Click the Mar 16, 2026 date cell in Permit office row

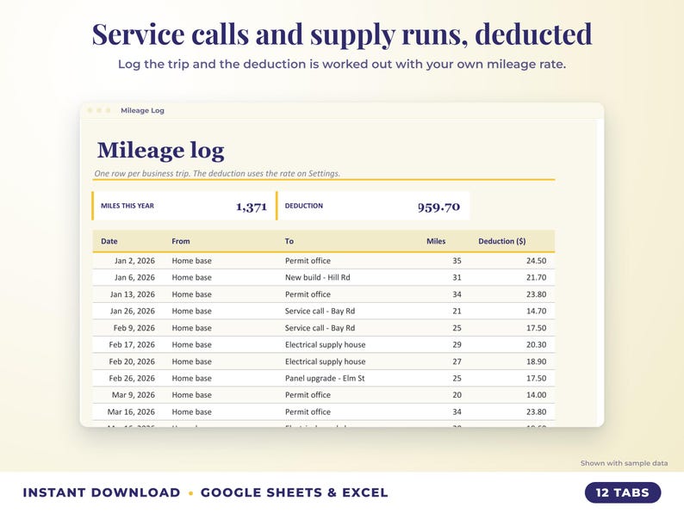131,412
